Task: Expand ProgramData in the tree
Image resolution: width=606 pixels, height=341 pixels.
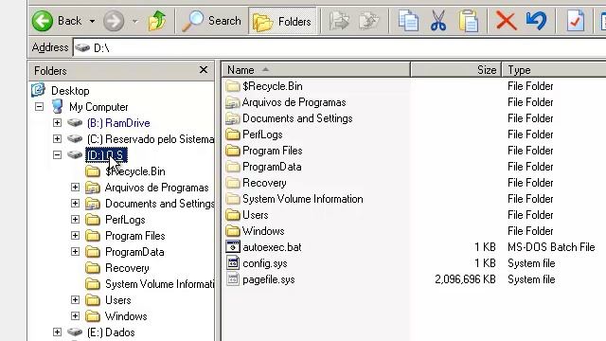Action: pos(76,252)
